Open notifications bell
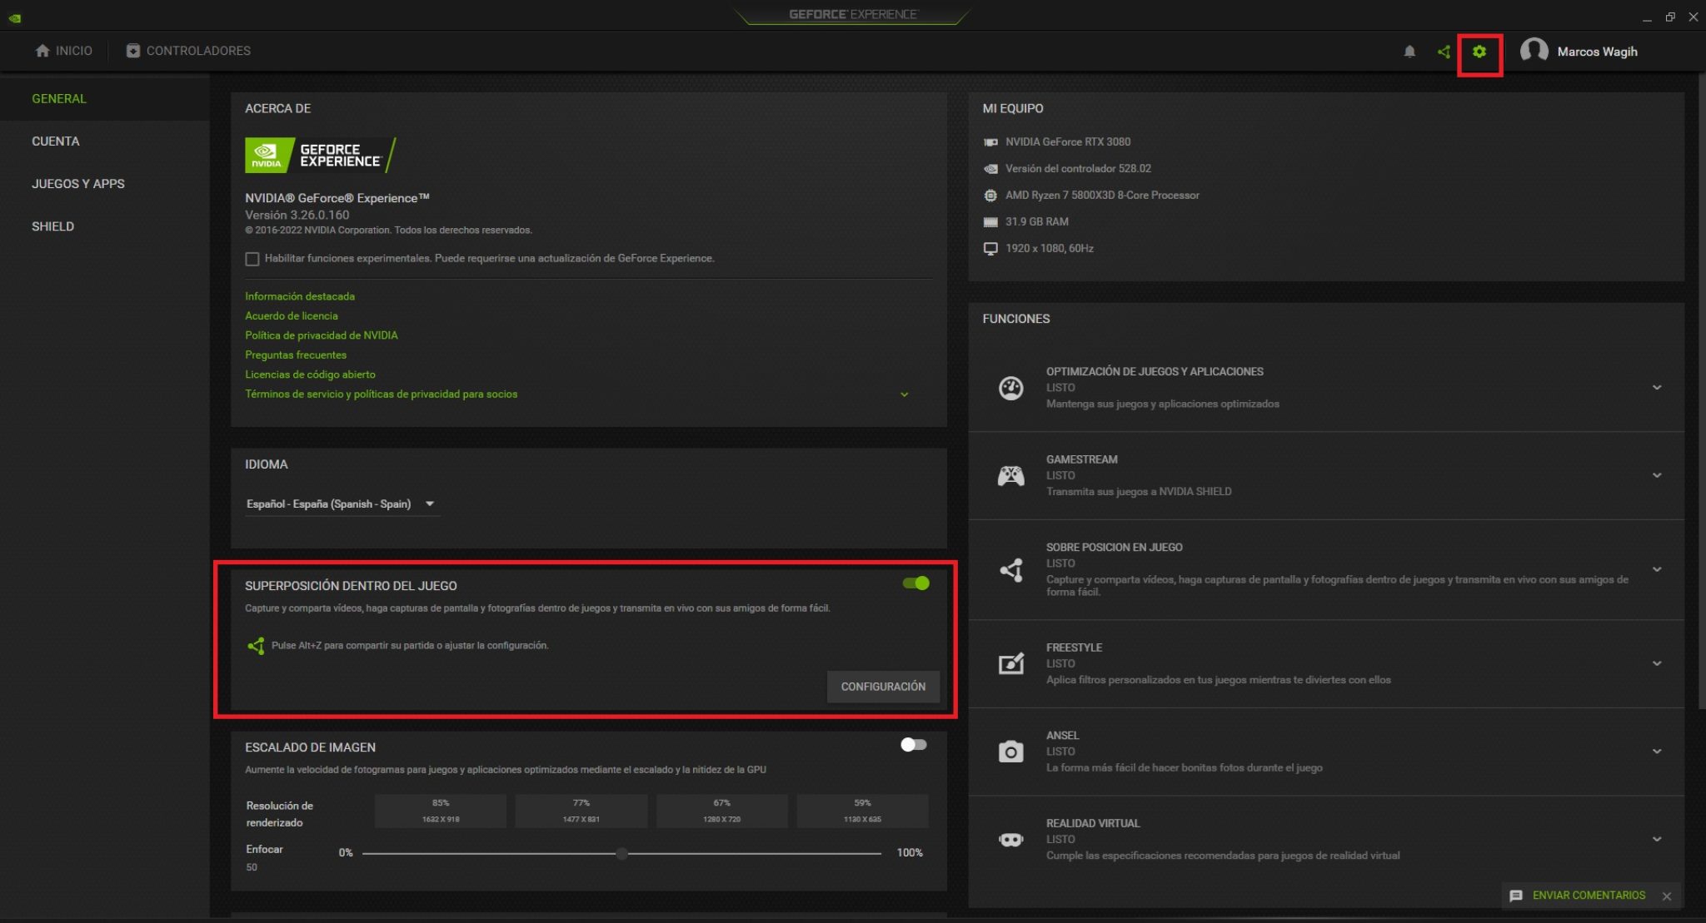 1410,51
